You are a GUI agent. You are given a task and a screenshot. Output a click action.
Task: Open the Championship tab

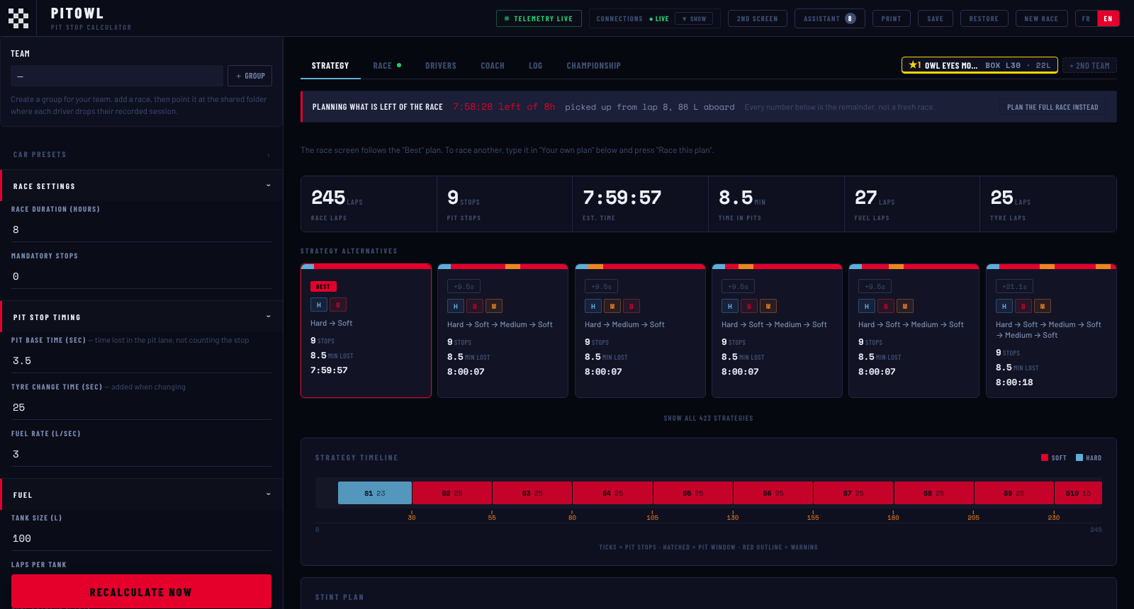pos(593,65)
